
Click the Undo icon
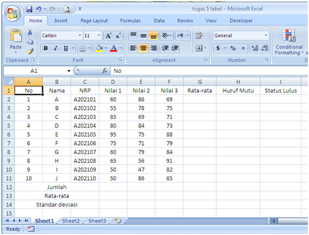point(39,9)
